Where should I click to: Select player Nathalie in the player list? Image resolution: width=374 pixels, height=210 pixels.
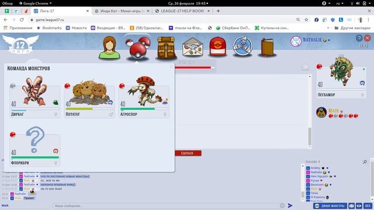pyautogui.click(x=316, y=172)
